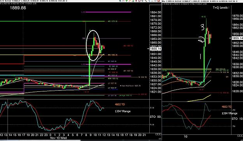Click the 1889.86 price readout

tap(18, 8)
